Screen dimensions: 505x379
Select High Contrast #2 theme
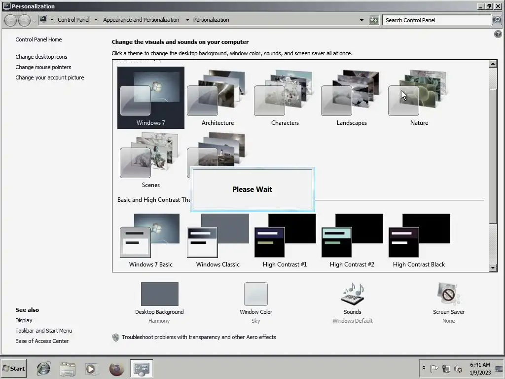pos(352,241)
